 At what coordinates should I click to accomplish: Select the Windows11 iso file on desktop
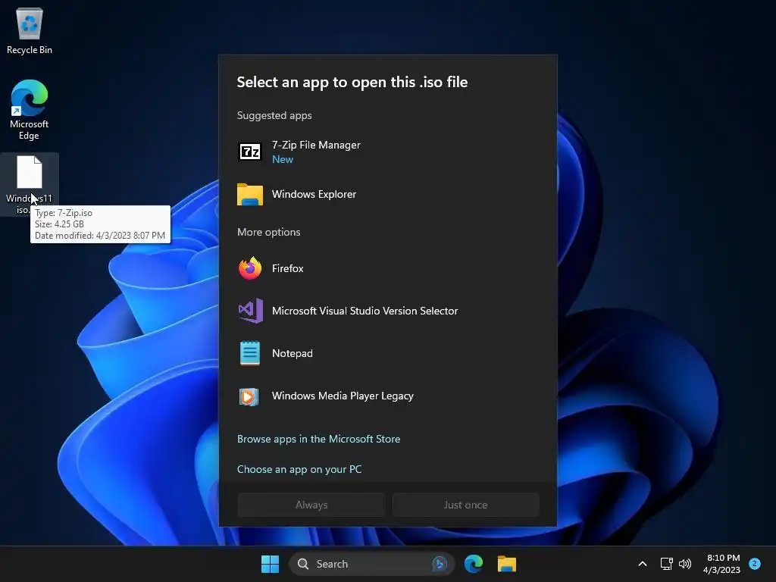coord(30,184)
